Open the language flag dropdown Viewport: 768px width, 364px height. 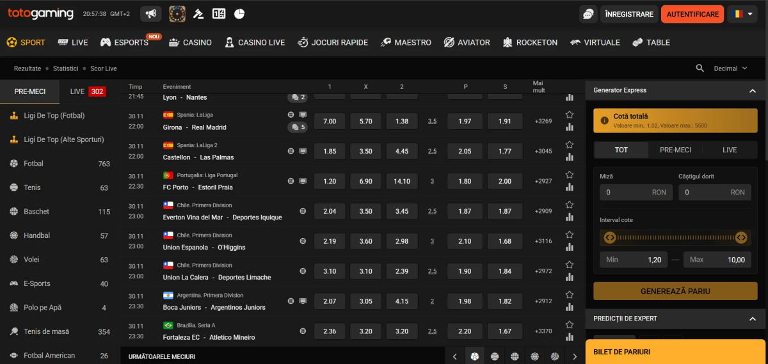pos(742,14)
